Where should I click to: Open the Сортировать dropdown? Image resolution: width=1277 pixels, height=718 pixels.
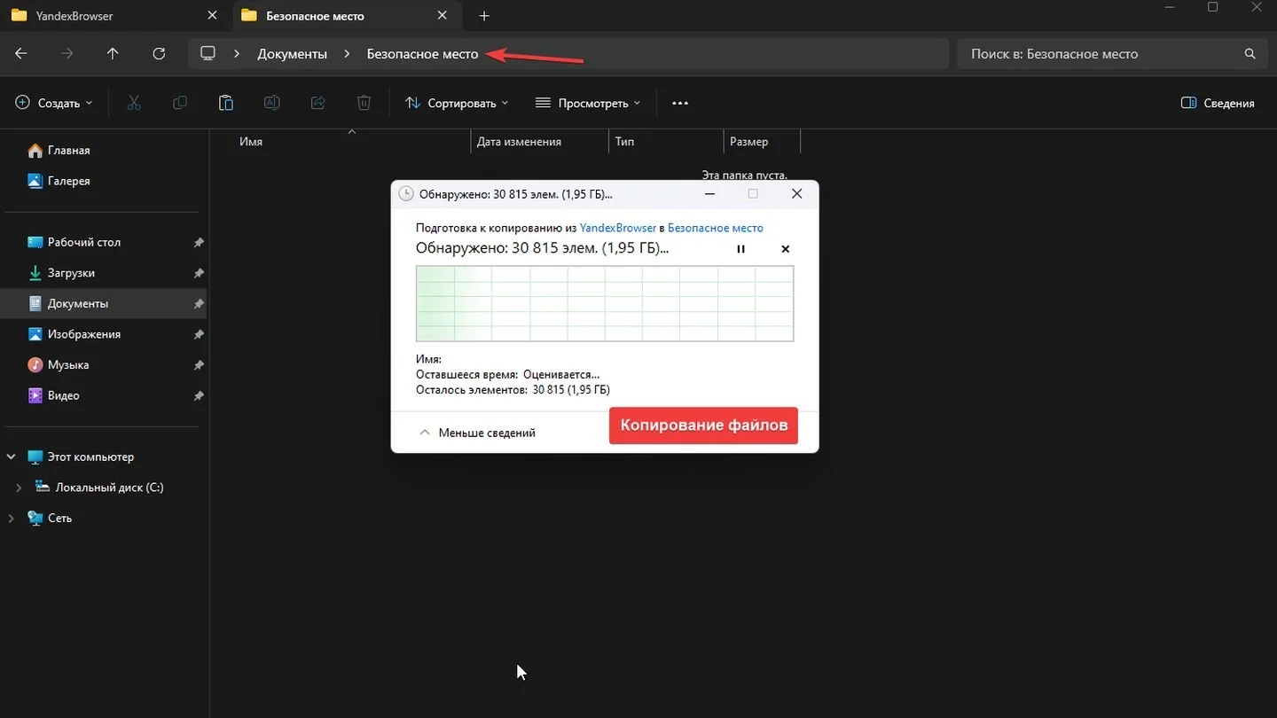(x=457, y=103)
